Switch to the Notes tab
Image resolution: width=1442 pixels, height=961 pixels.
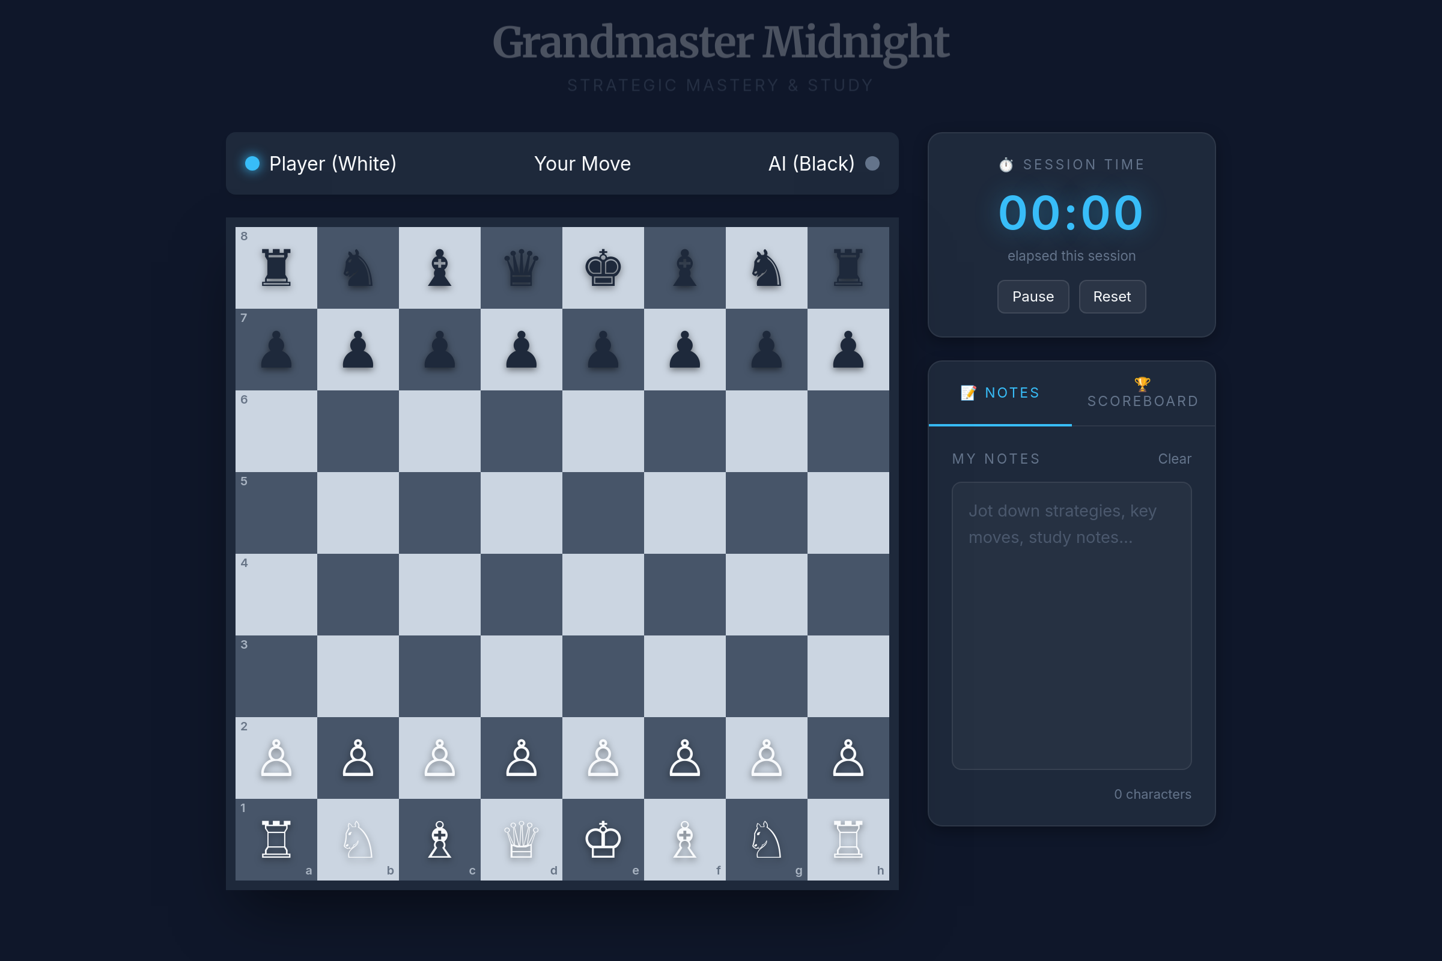tap(1000, 393)
